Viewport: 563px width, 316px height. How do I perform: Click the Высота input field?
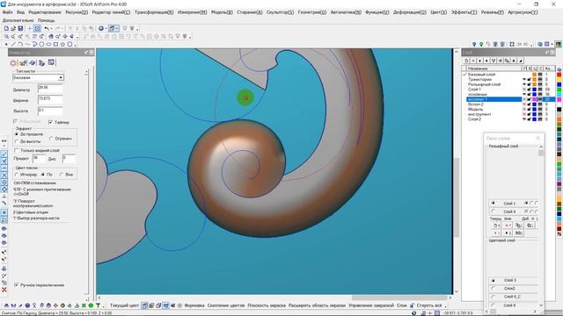(50, 111)
